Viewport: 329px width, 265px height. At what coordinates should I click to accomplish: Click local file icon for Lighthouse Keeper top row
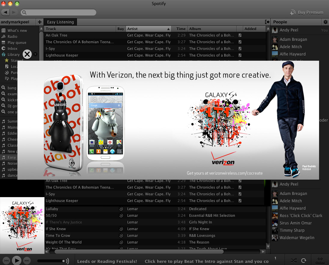pyautogui.click(x=240, y=55)
